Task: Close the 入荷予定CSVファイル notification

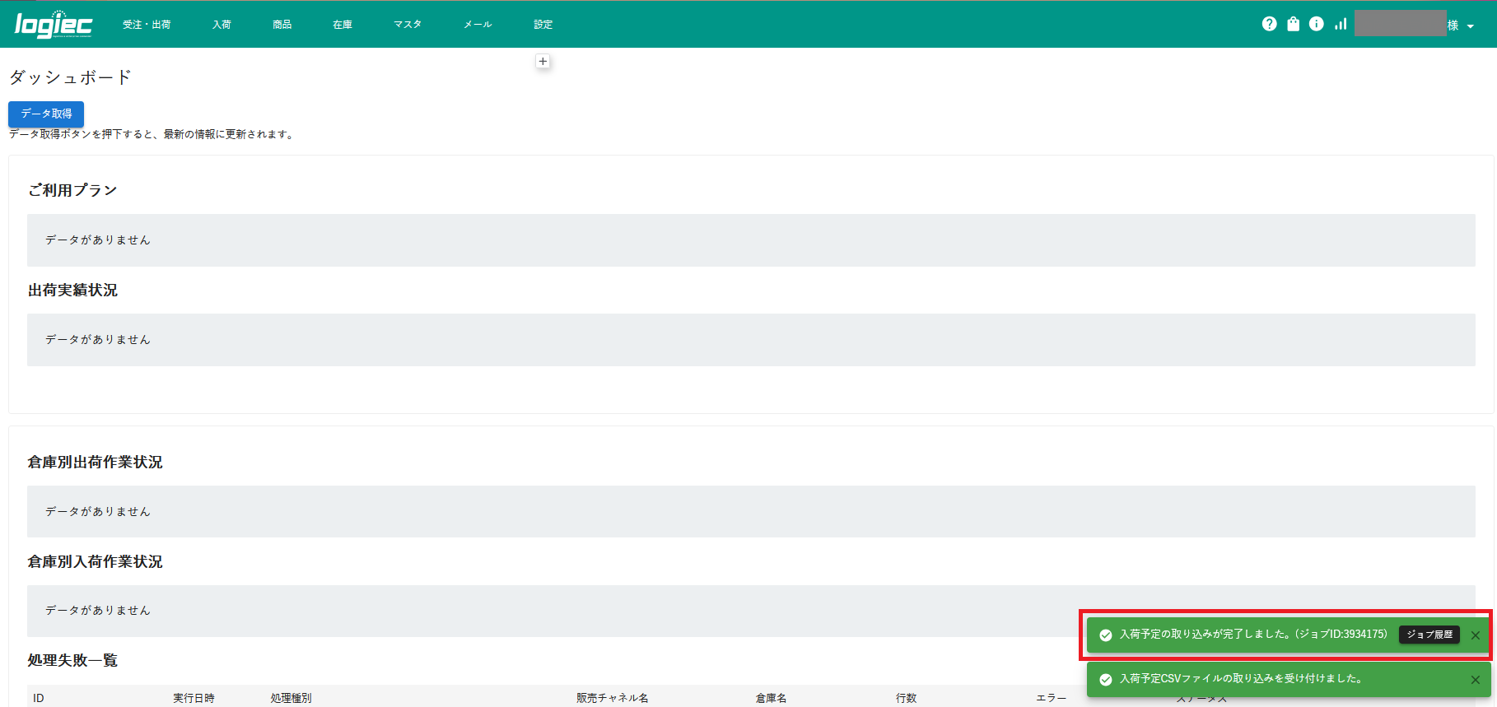Action: click(x=1475, y=680)
